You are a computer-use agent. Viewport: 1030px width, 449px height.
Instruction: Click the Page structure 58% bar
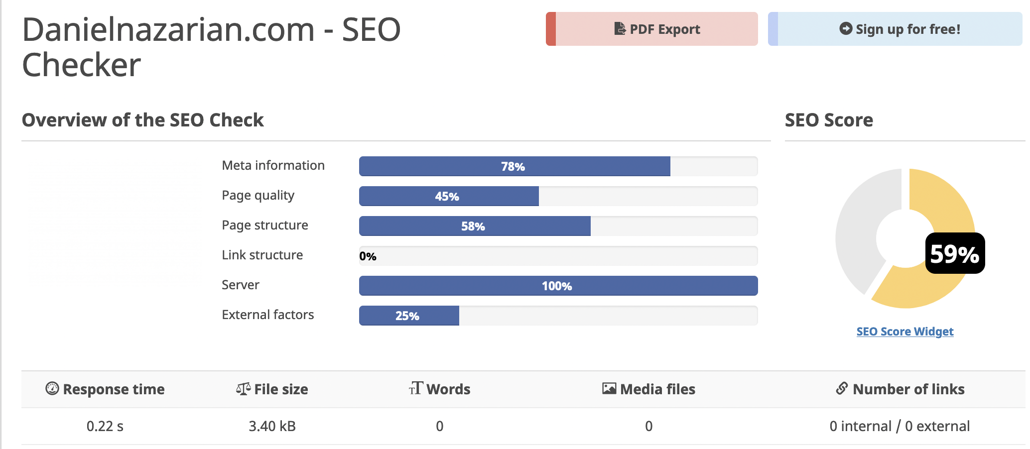[x=475, y=226]
